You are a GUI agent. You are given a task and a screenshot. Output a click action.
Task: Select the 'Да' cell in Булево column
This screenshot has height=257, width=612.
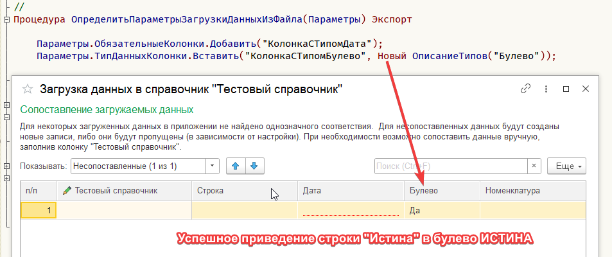[x=442, y=210]
